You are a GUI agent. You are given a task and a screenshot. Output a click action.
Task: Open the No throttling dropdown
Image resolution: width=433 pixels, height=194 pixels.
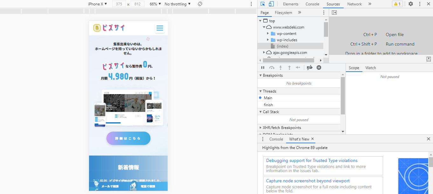177,4
